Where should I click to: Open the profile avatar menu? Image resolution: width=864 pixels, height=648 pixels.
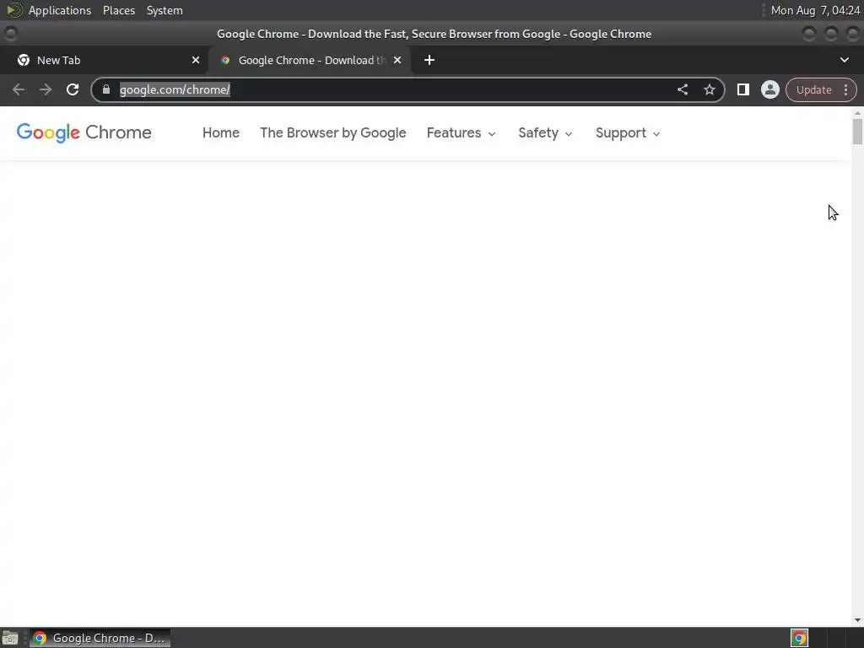769,89
